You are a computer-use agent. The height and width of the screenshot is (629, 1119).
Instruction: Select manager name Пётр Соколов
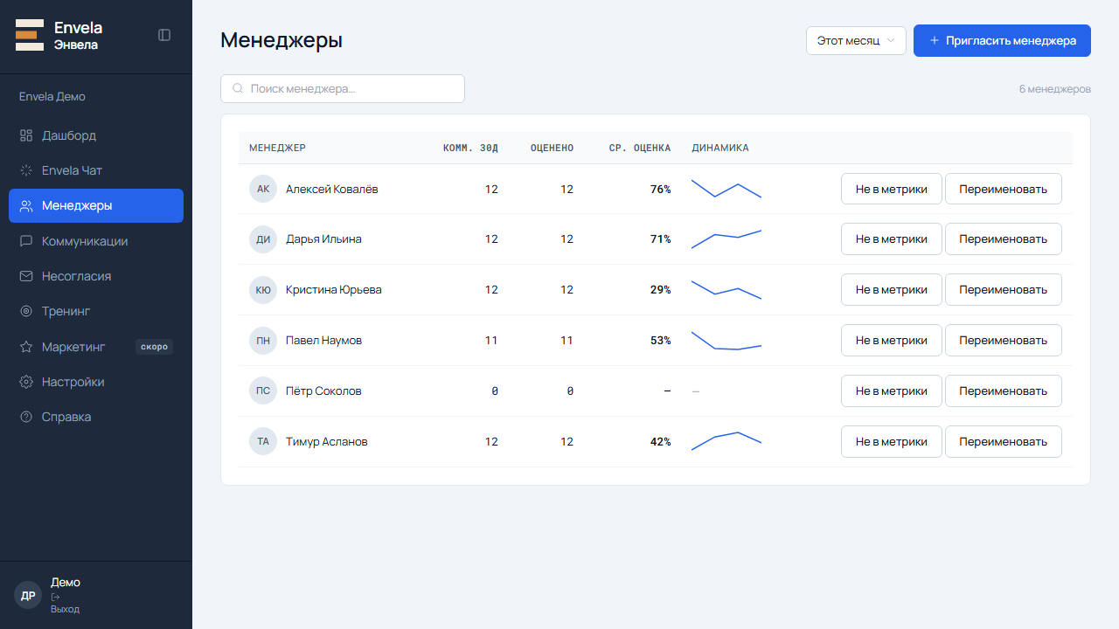323,391
